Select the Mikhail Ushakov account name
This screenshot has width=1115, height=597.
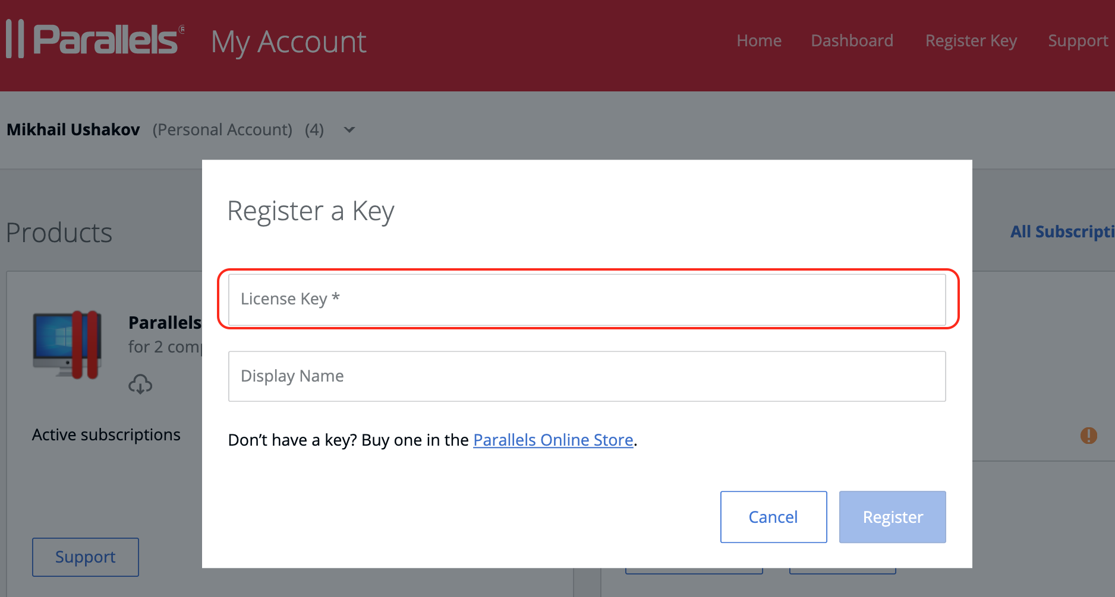[73, 130]
